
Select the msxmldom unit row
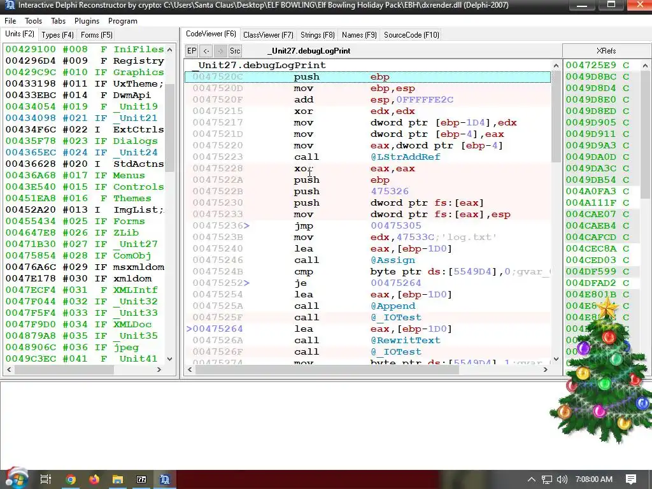point(85,267)
